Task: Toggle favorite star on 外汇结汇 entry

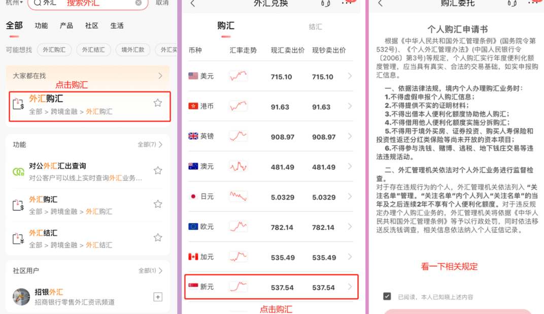Action: tap(158, 237)
